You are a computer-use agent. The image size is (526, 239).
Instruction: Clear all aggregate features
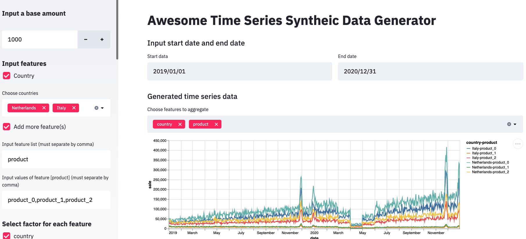pos(509,124)
